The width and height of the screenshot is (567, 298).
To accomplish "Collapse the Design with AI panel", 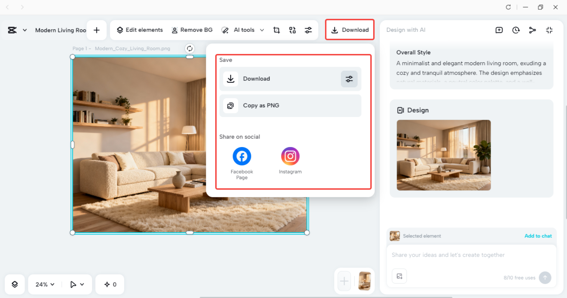I will coord(549,30).
